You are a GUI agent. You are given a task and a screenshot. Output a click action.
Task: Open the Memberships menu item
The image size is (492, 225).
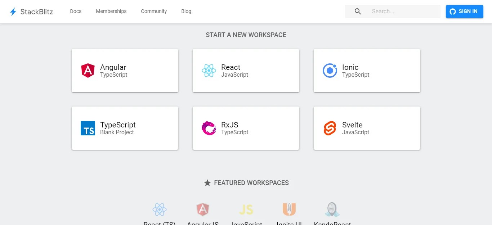click(x=111, y=12)
